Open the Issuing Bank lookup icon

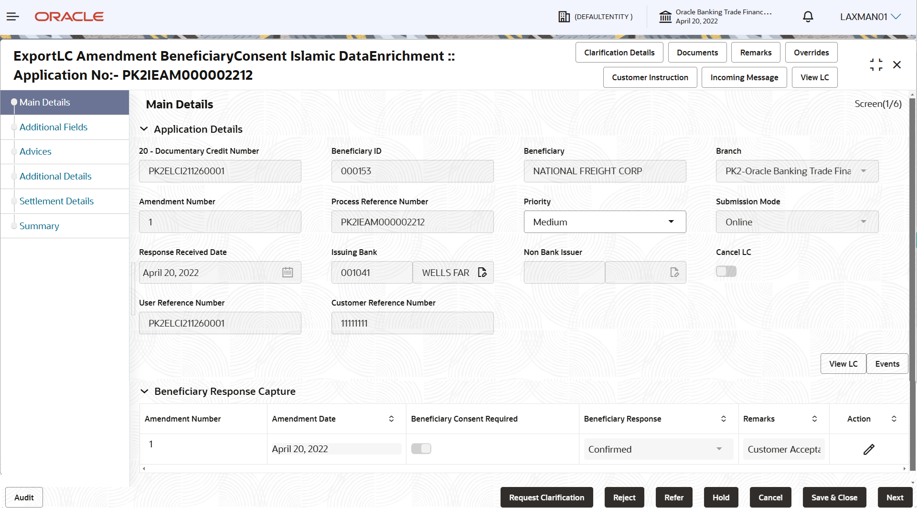pos(482,272)
